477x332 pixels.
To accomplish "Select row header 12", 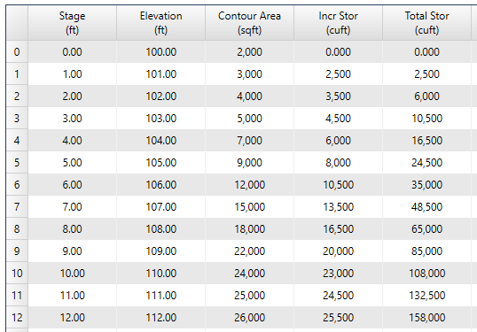I will 17,318.
